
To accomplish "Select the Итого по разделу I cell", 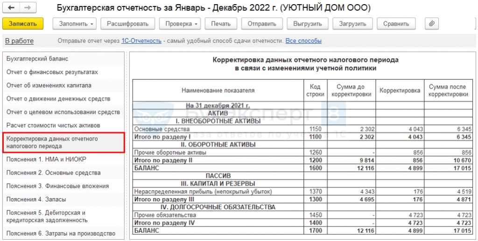I will [218, 137].
